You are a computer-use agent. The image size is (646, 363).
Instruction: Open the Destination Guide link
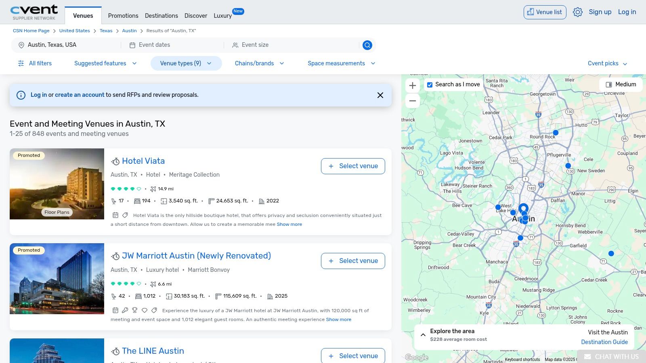click(604, 342)
